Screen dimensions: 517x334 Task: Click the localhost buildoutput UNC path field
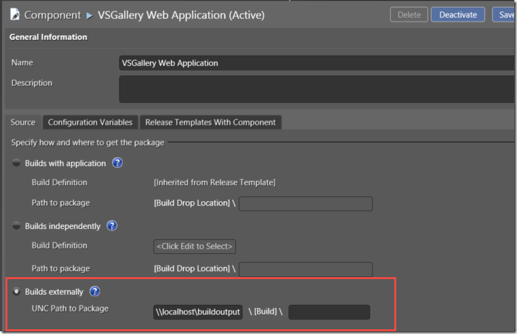[198, 312]
